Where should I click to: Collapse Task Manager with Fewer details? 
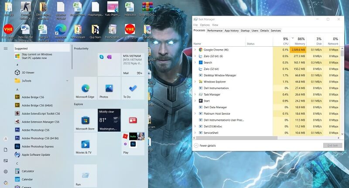[x=205, y=146]
